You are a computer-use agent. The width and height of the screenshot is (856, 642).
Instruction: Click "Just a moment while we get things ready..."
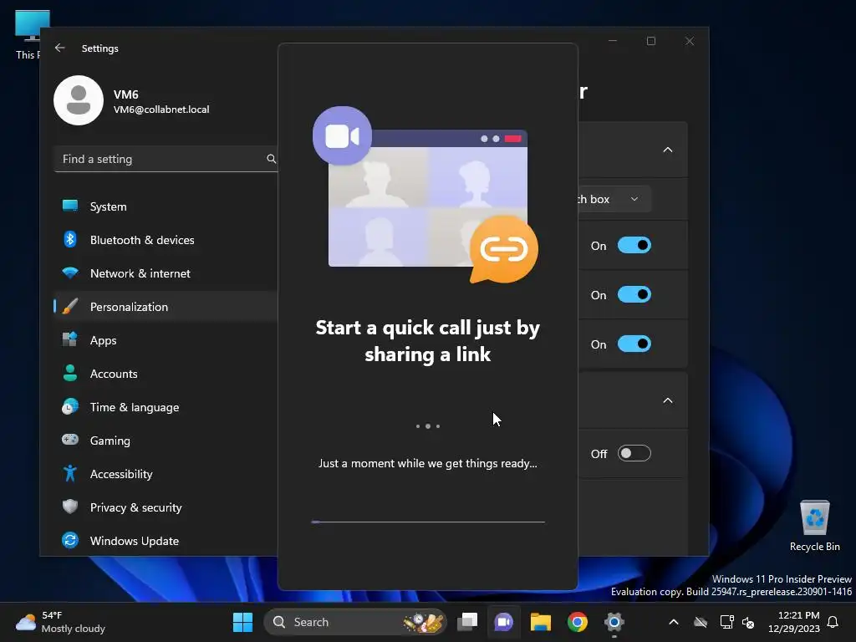[x=428, y=463]
